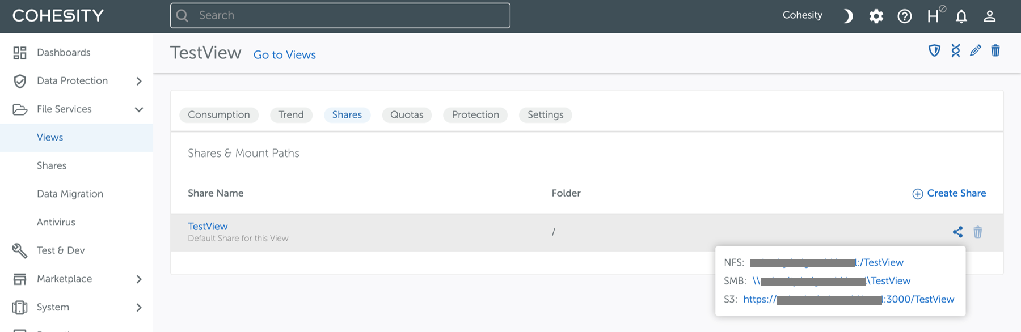The image size is (1021, 332).
Task: Click the TestView page title
Action: (206, 53)
